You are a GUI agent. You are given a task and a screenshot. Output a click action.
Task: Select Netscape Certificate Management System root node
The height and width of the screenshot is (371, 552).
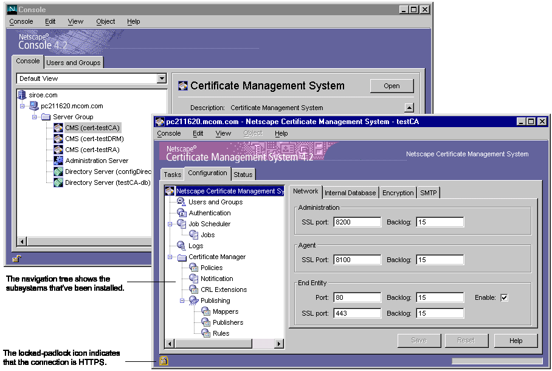(x=230, y=191)
